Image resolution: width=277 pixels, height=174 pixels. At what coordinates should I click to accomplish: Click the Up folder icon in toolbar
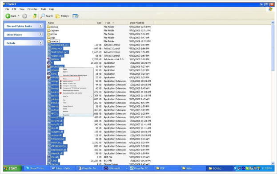pos(35,16)
